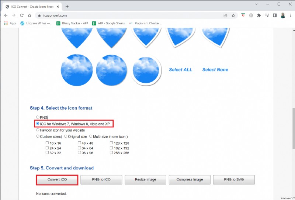Click the browser forward arrow

click(x=14, y=15)
